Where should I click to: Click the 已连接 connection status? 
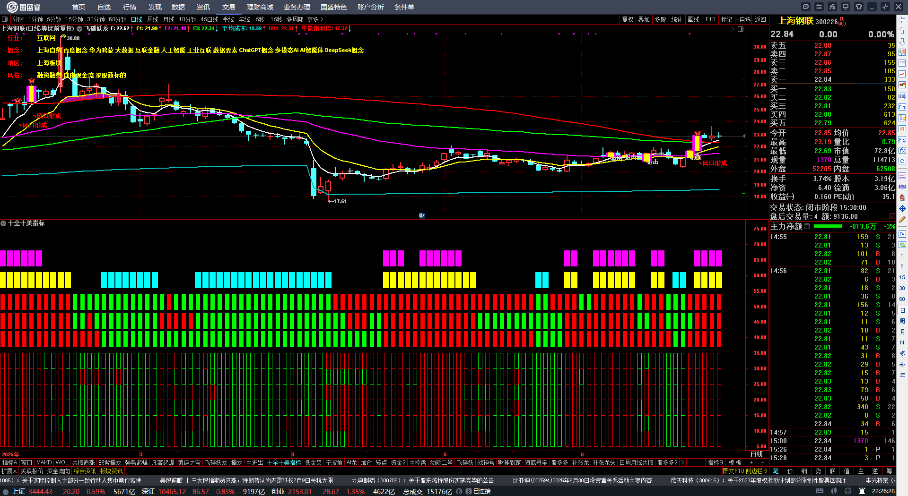coord(482,491)
